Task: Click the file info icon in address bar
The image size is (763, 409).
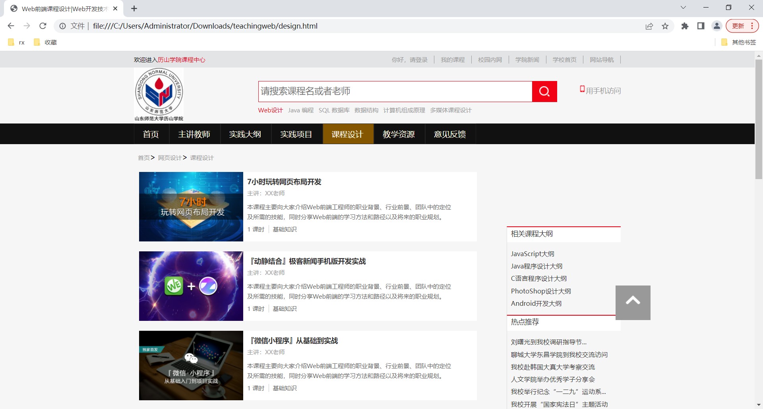Action: [62, 26]
